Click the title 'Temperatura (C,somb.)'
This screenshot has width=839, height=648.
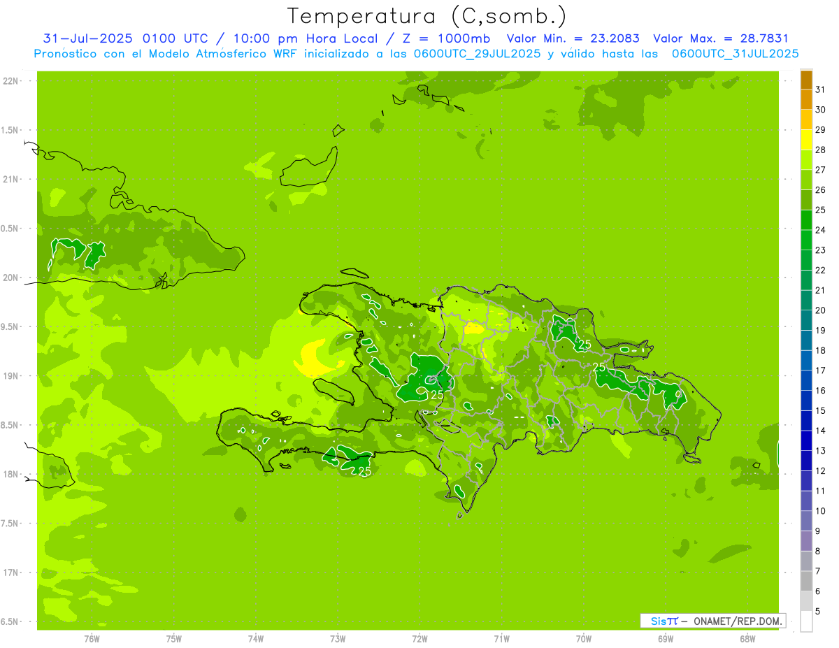[426, 15]
